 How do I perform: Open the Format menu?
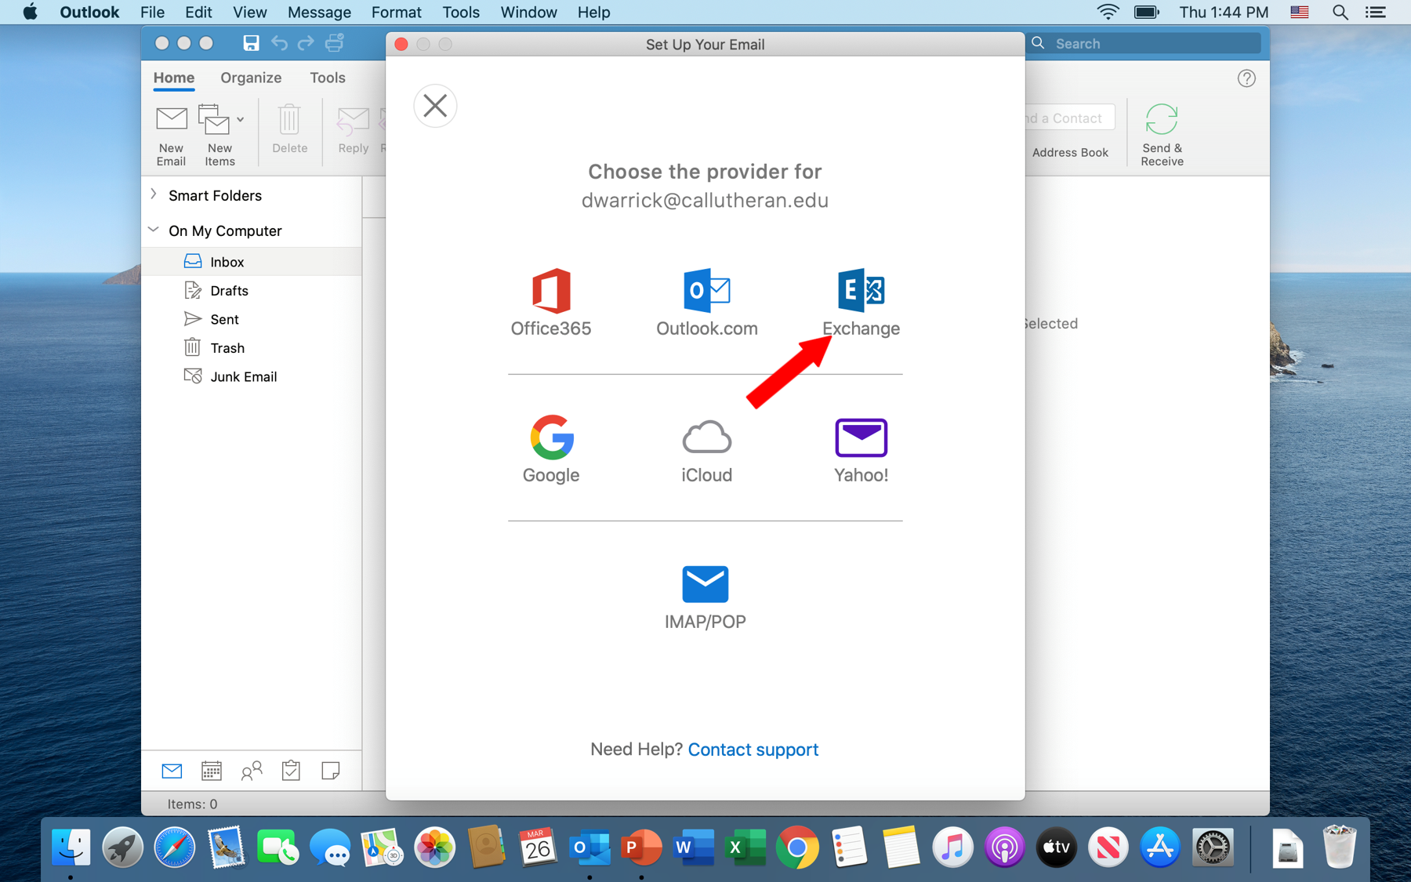tap(397, 13)
